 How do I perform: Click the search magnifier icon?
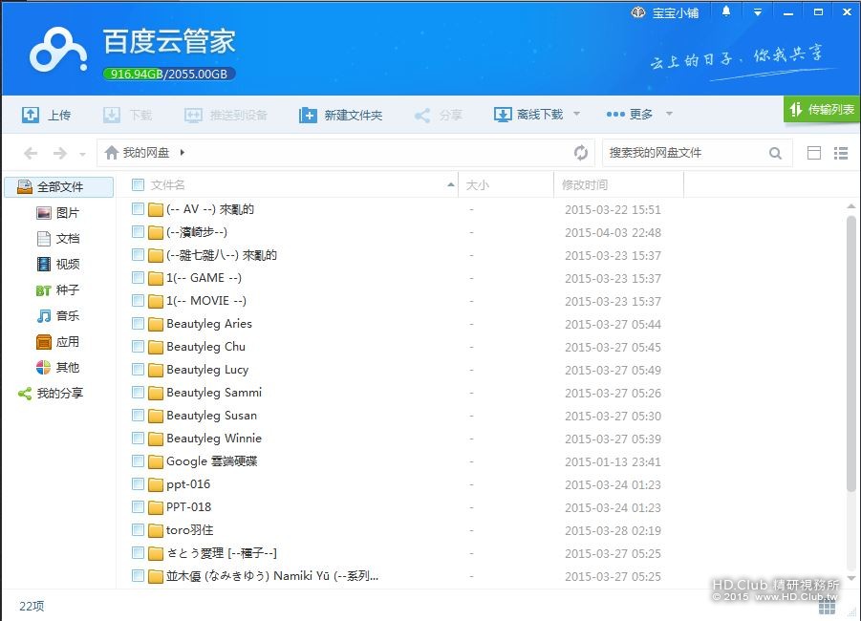pyautogui.click(x=775, y=153)
